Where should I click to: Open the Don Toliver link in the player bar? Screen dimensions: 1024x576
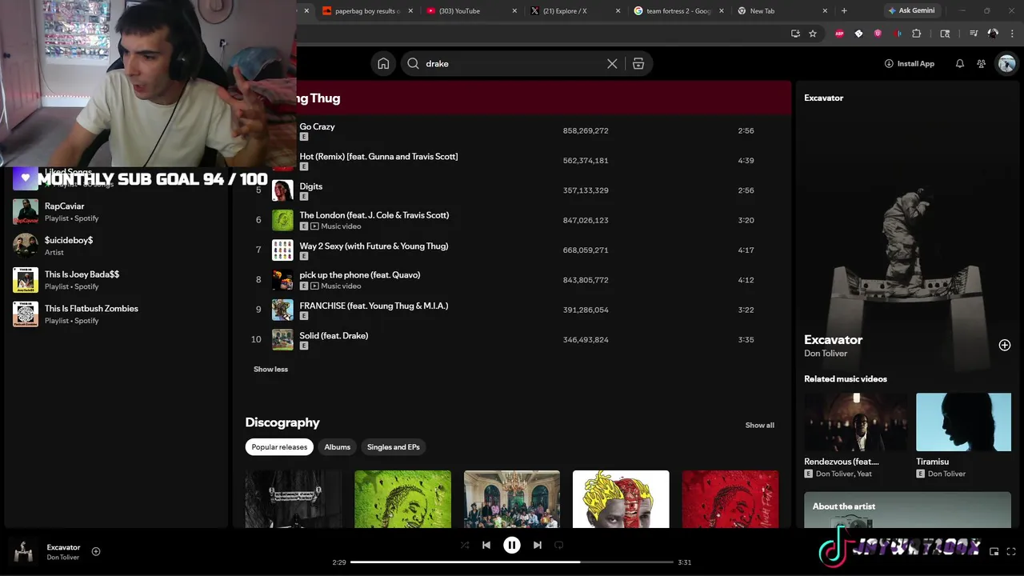tap(62, 558)
